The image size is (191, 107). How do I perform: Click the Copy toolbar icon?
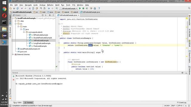[x=33, y=8]
